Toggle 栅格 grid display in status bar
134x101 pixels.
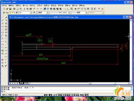click(x=51, y=95)
